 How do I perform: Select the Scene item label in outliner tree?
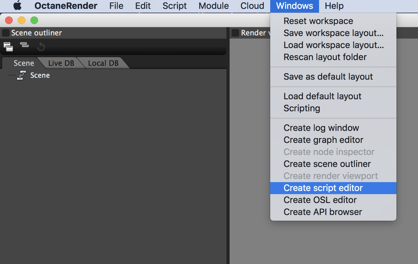[40, 75]
